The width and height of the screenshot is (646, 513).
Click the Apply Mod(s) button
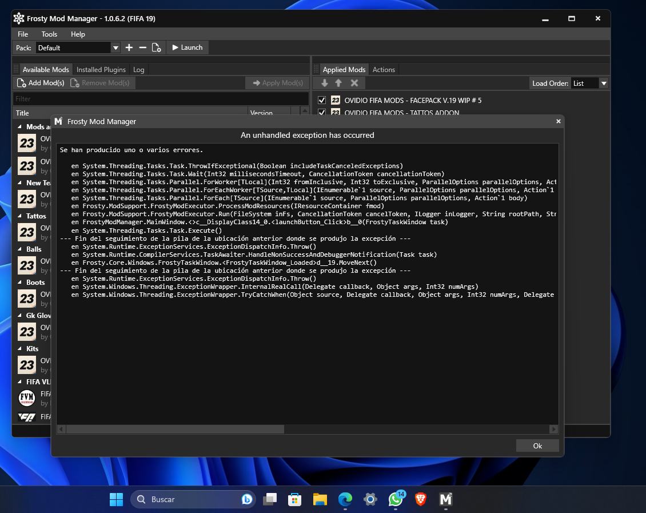[x=278, y=83]
